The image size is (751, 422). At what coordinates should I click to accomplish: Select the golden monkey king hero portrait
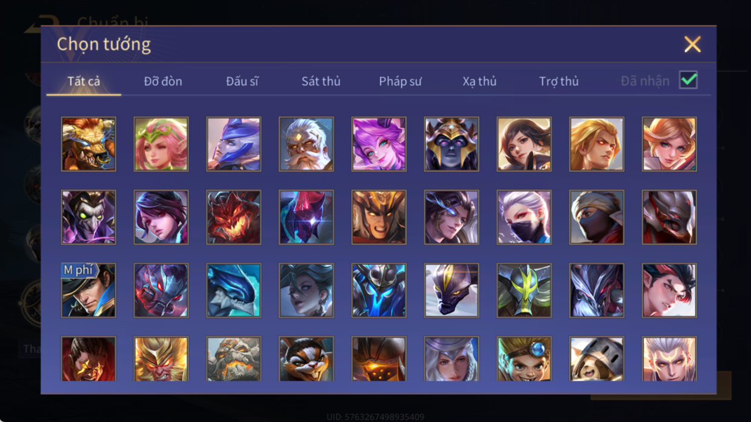pyautogui.click(x=161, y=359)
